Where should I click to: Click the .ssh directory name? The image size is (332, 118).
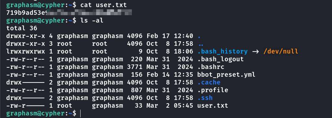pyautogui.click(x=205, y=98)
